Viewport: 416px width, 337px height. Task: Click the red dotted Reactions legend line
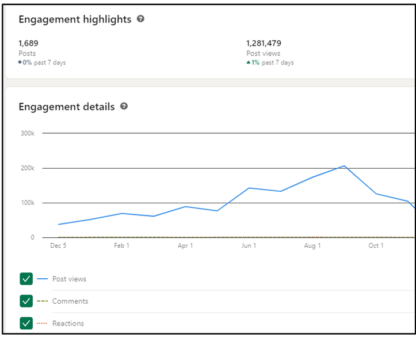coord(42,323)
